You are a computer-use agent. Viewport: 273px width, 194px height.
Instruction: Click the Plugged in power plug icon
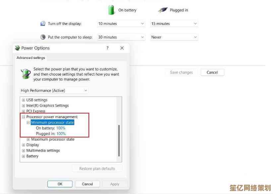click(x=163, y=10)
